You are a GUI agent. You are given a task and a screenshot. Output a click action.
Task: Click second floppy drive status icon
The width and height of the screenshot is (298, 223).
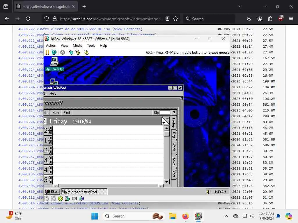54,199
